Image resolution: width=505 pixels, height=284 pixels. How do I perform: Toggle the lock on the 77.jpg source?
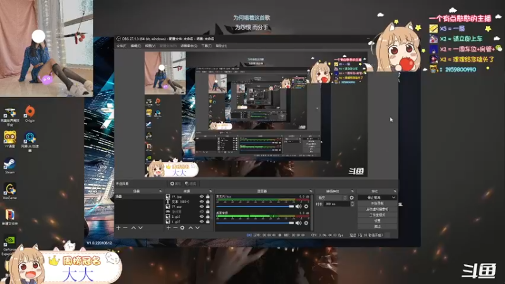coord(208,196)
